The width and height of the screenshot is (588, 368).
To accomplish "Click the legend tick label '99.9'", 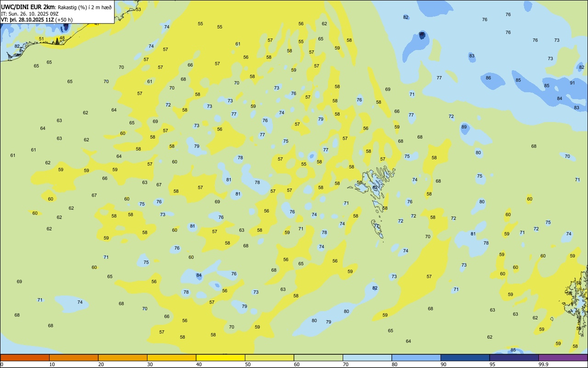I will pyautogui.click(x=544, y=364).
